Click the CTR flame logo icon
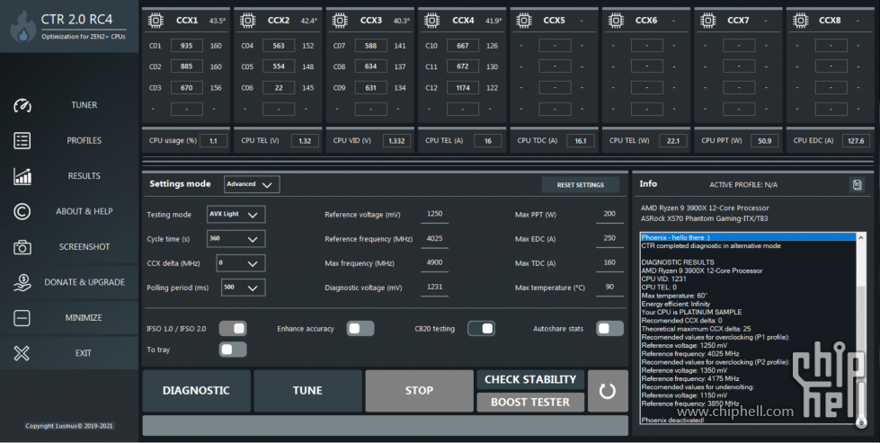Image resolution: width=880 pixels, height=443 pixels. [x=22, y=28]
